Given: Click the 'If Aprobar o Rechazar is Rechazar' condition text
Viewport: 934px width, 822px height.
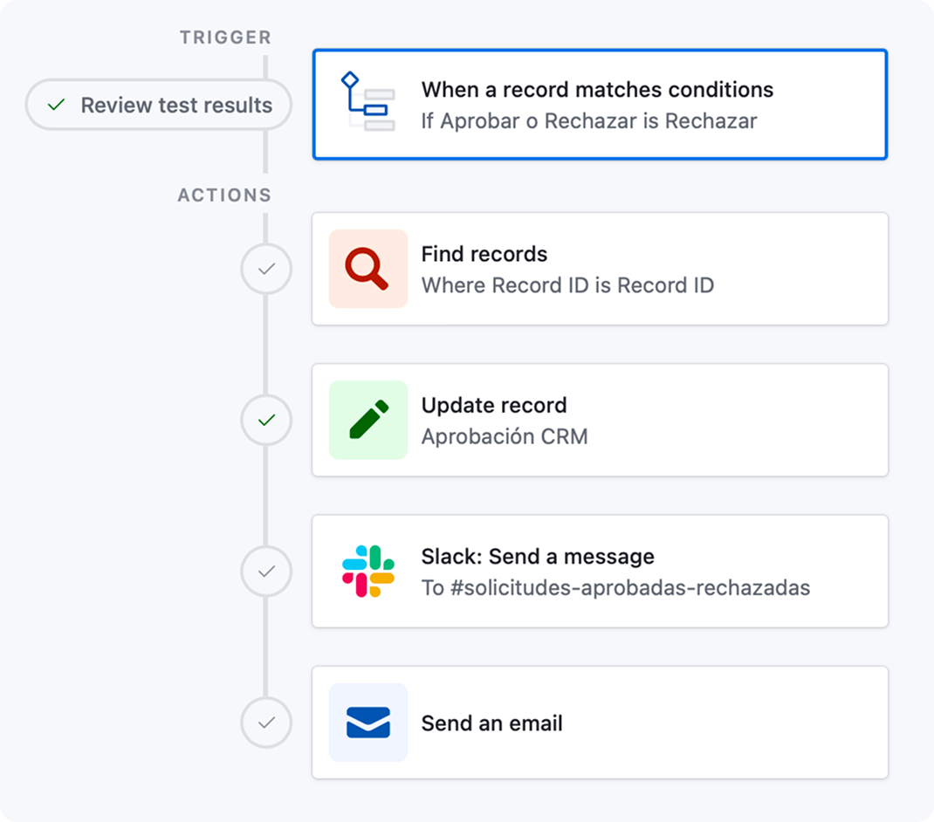Looking at the screenshot, I should pos(588,120).
